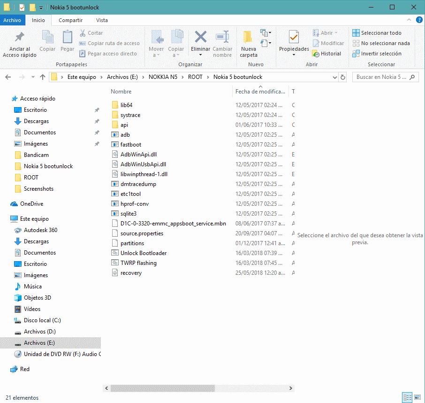
Task: Select the AdbWinApi.dll file
Action: [138, 155]
